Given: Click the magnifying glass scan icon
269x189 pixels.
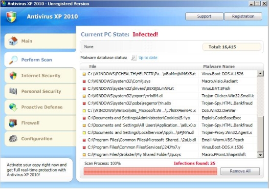Looking at the screenshot, I should 13,60.
